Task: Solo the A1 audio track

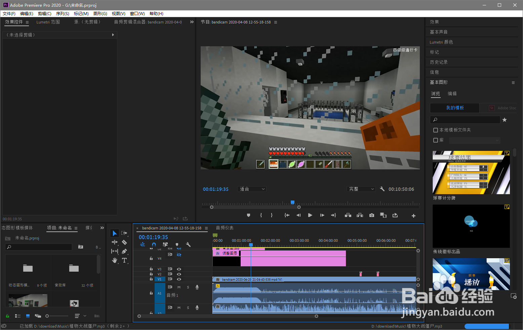Action: [188, 287]
